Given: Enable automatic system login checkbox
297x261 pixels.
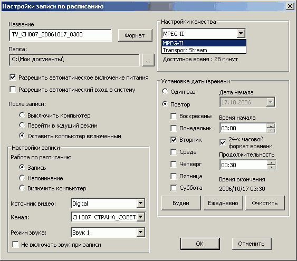Looking at the screenshot, I should [x=13, y=89].
